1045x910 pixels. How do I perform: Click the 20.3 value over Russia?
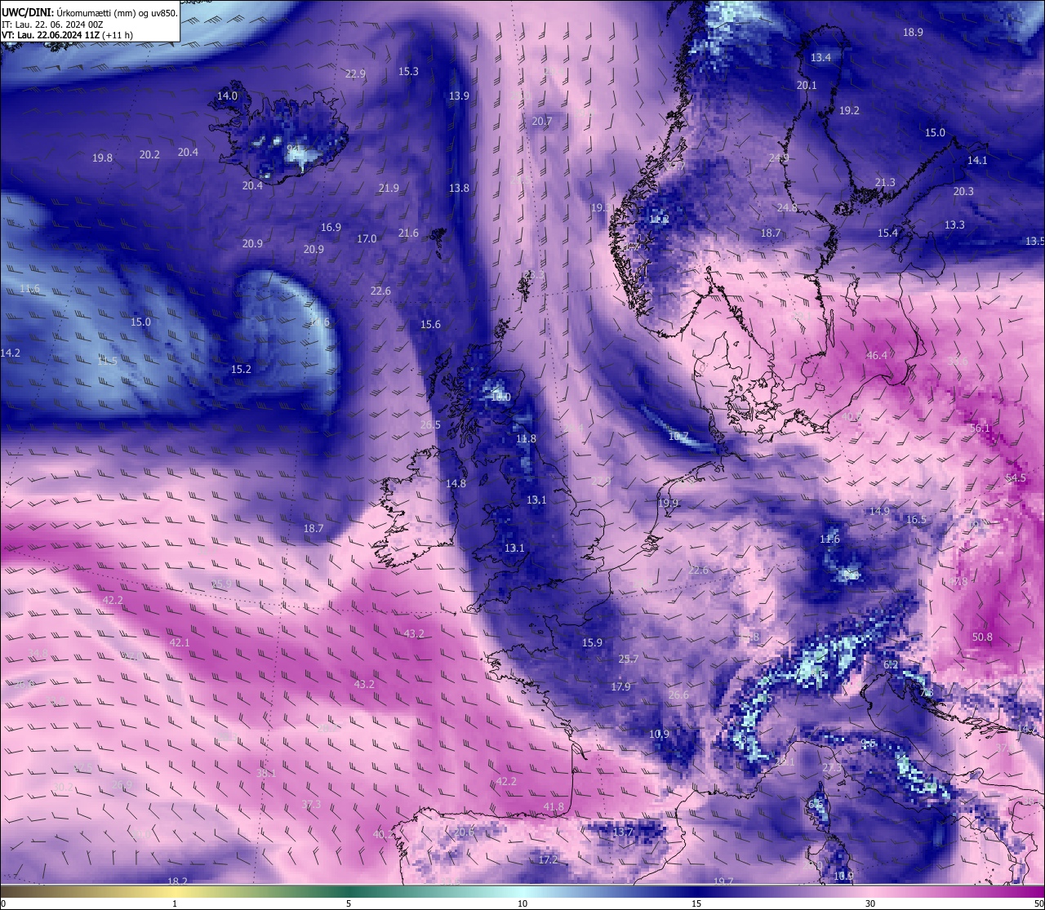(x=963, y=192)
